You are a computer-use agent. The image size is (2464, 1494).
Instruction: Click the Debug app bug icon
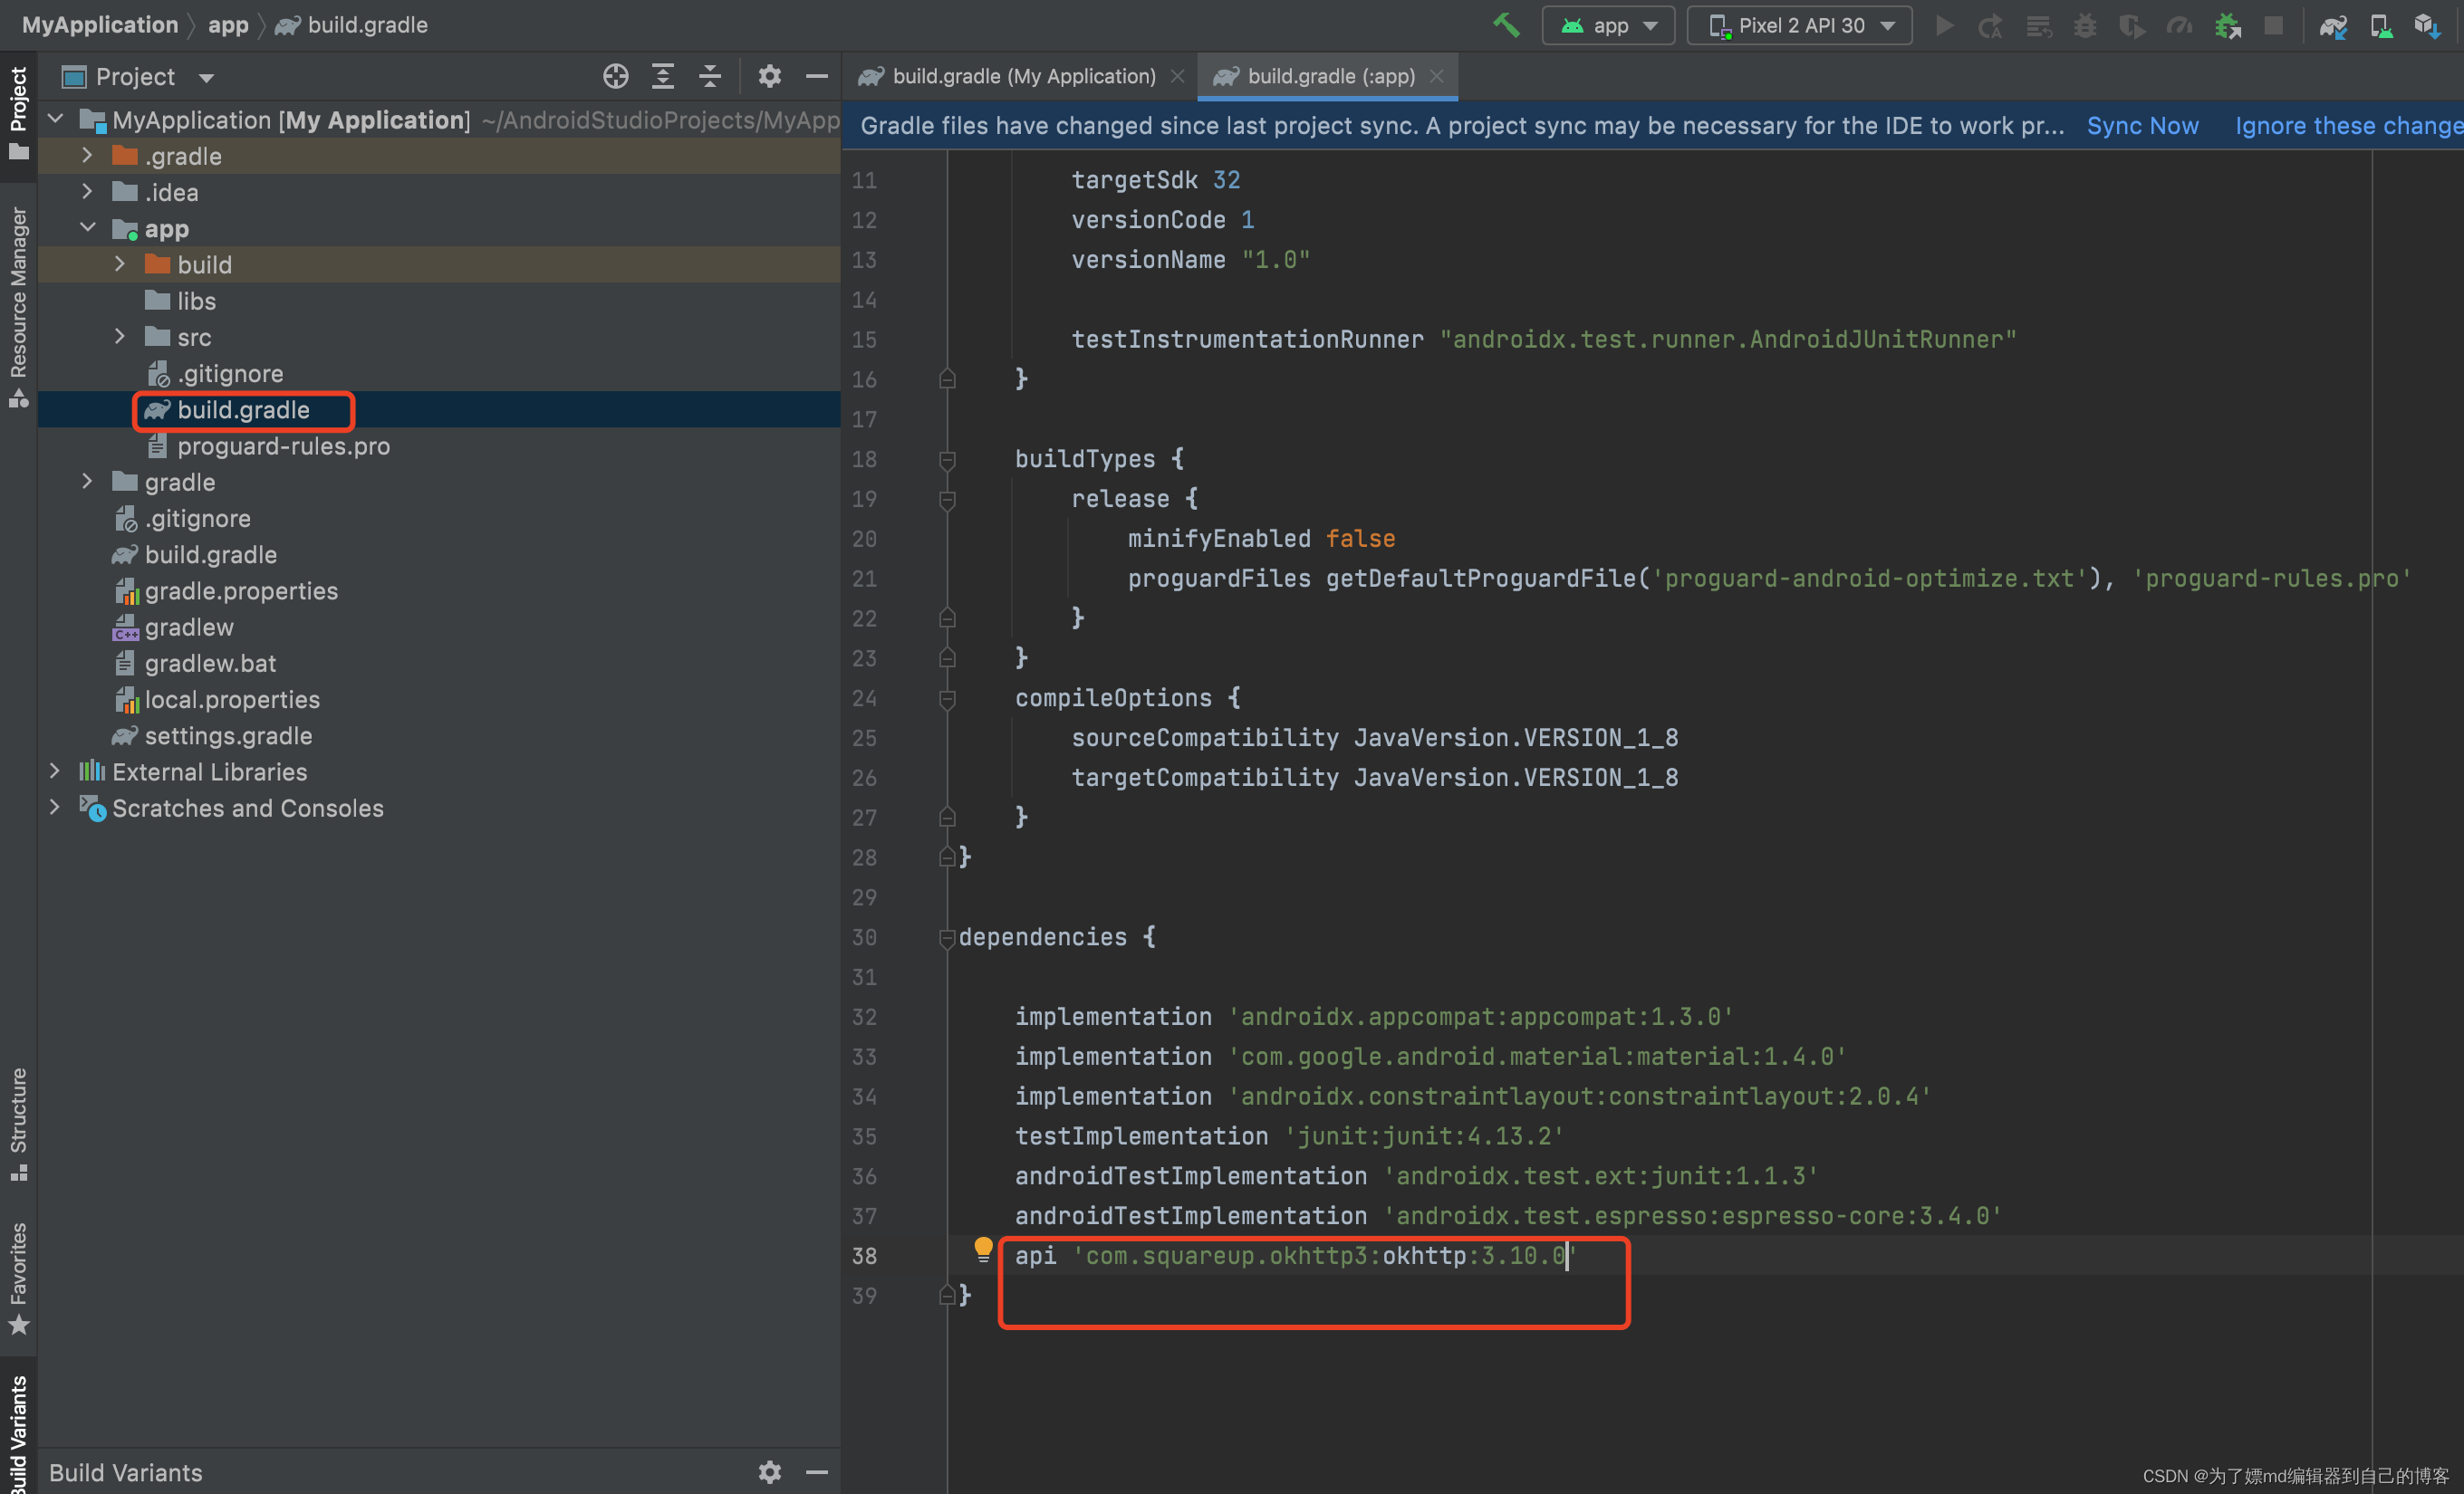pyautogui.click(x=2084, y=25)
